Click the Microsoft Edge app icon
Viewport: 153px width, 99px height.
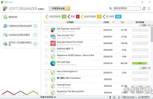pos(53,63)
